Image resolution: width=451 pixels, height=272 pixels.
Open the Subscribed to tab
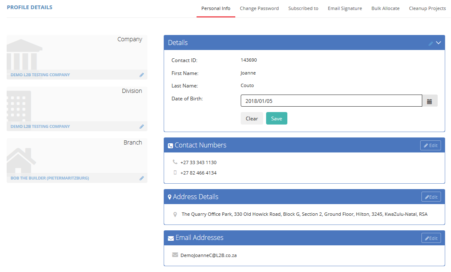[x=303, y=8]
